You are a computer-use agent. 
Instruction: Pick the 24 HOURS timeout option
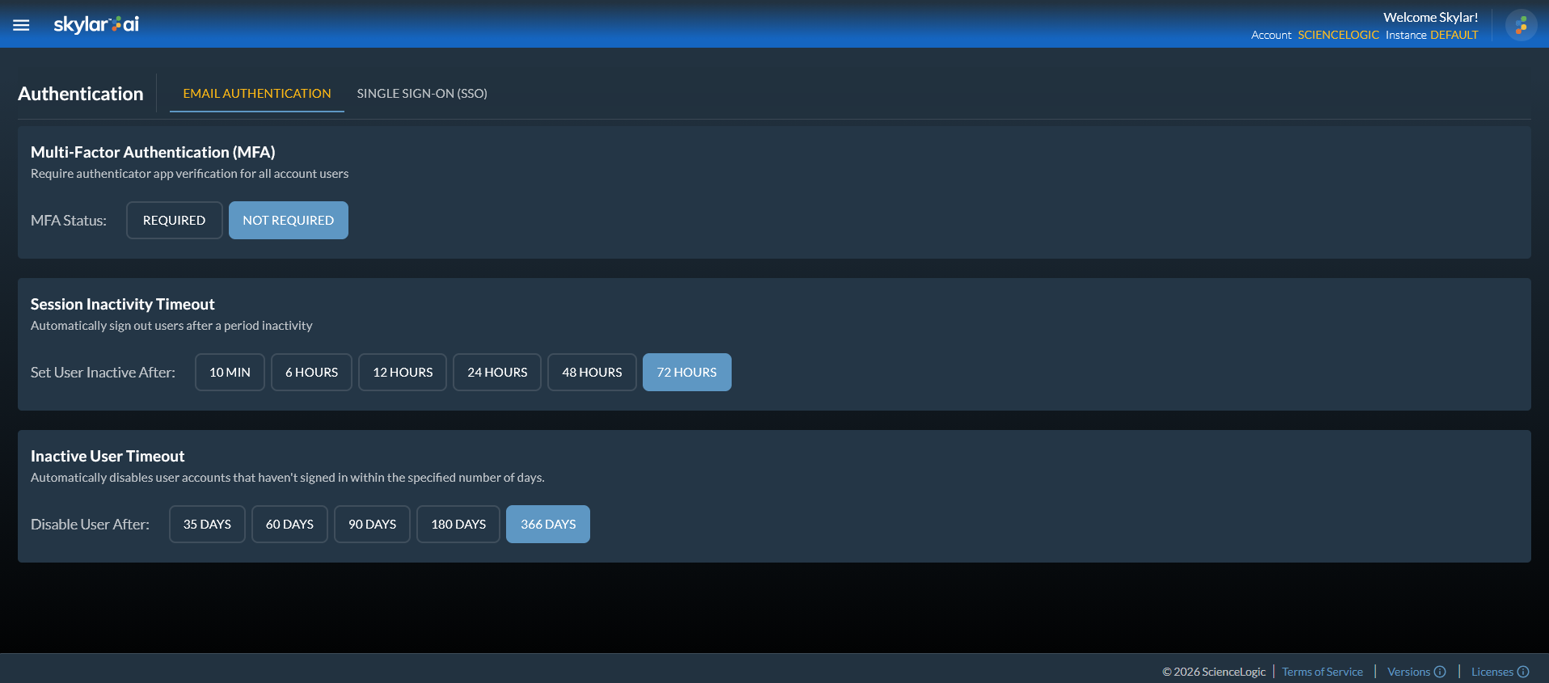tap(497, 373)
